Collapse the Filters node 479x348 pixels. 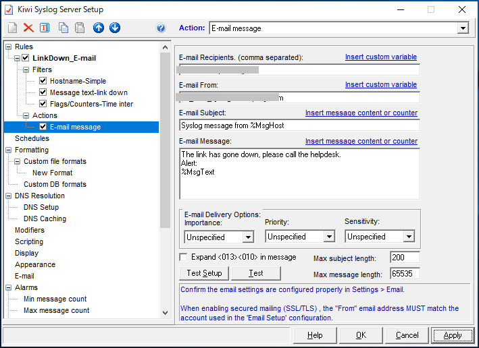(26, 69)
